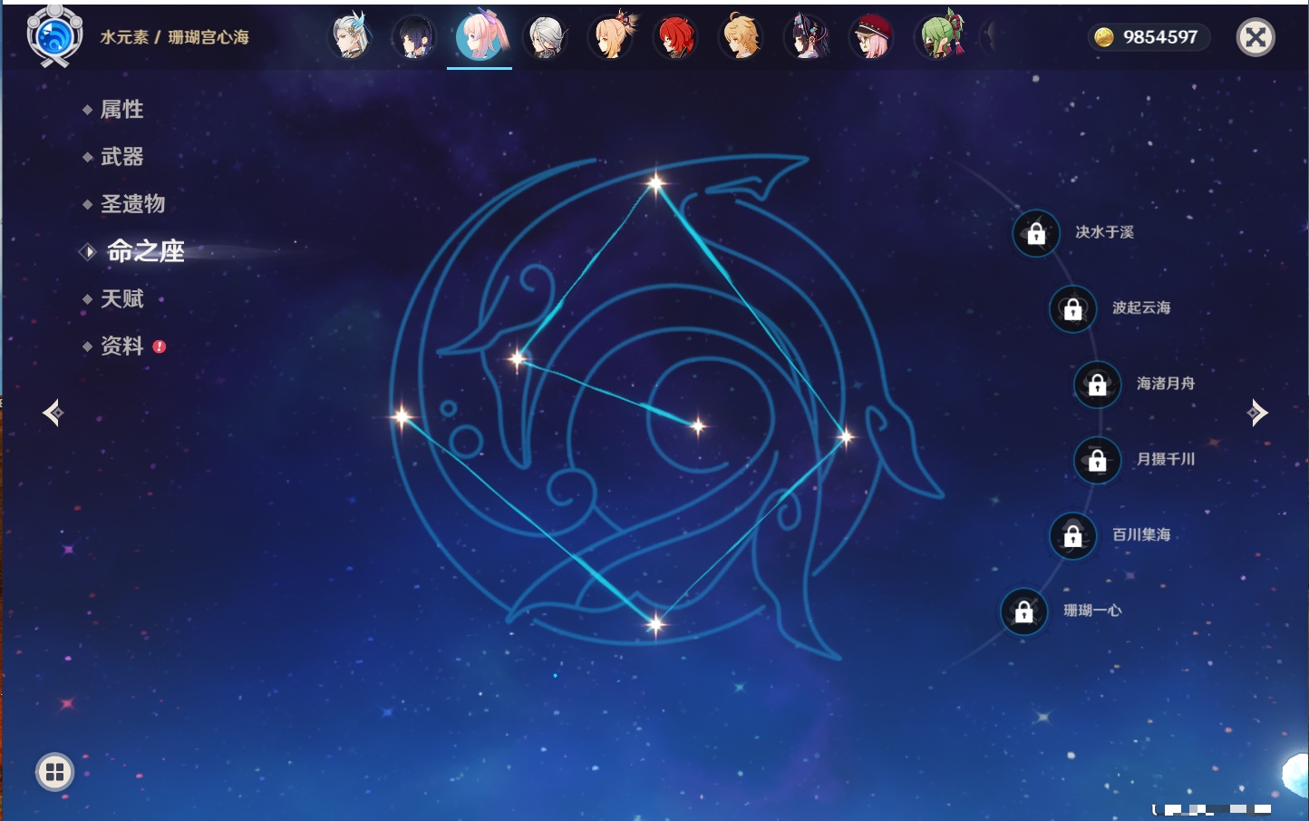
Task: Select the pink-haired Kokomi avatar
Action: tap(480, 36)
